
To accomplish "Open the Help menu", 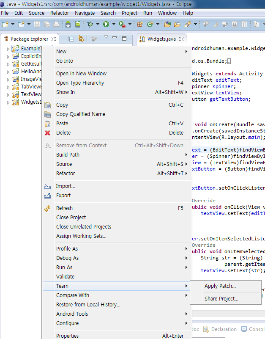I will tap(188, 13).
